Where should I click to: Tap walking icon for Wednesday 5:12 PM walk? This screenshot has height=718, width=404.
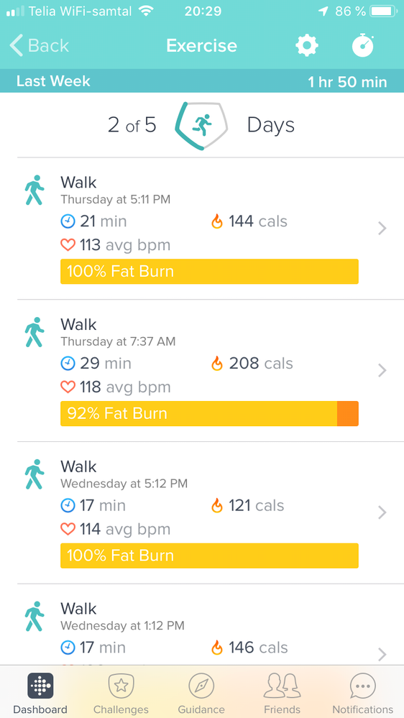(x=35, y=474)
